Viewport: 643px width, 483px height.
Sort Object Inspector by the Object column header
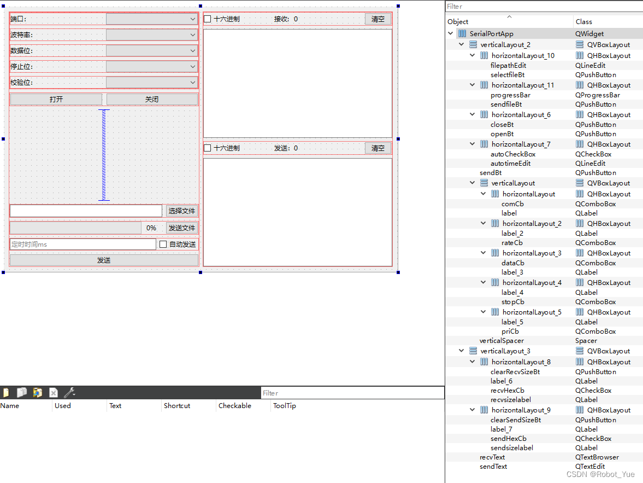509,21
